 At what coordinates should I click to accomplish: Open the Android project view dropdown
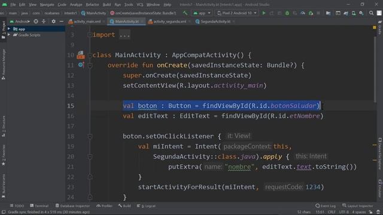coord(20,21)
